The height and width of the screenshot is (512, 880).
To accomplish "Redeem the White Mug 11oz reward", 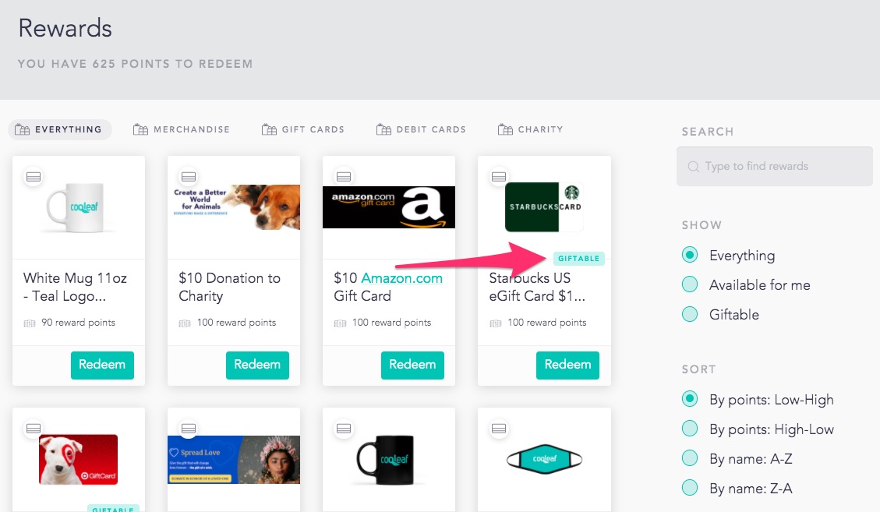I will [102, 365].
